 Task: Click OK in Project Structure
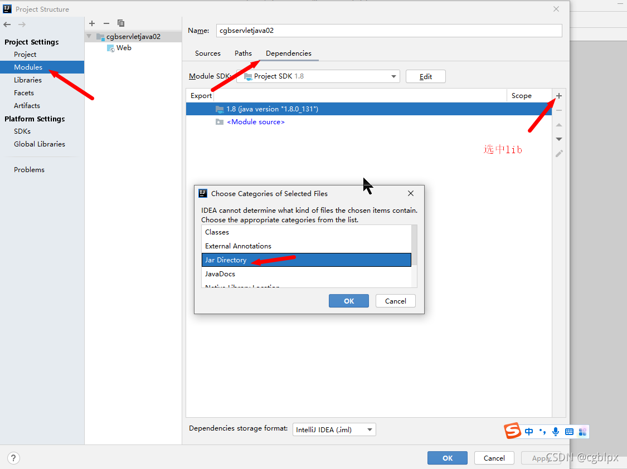click(448, 458)
